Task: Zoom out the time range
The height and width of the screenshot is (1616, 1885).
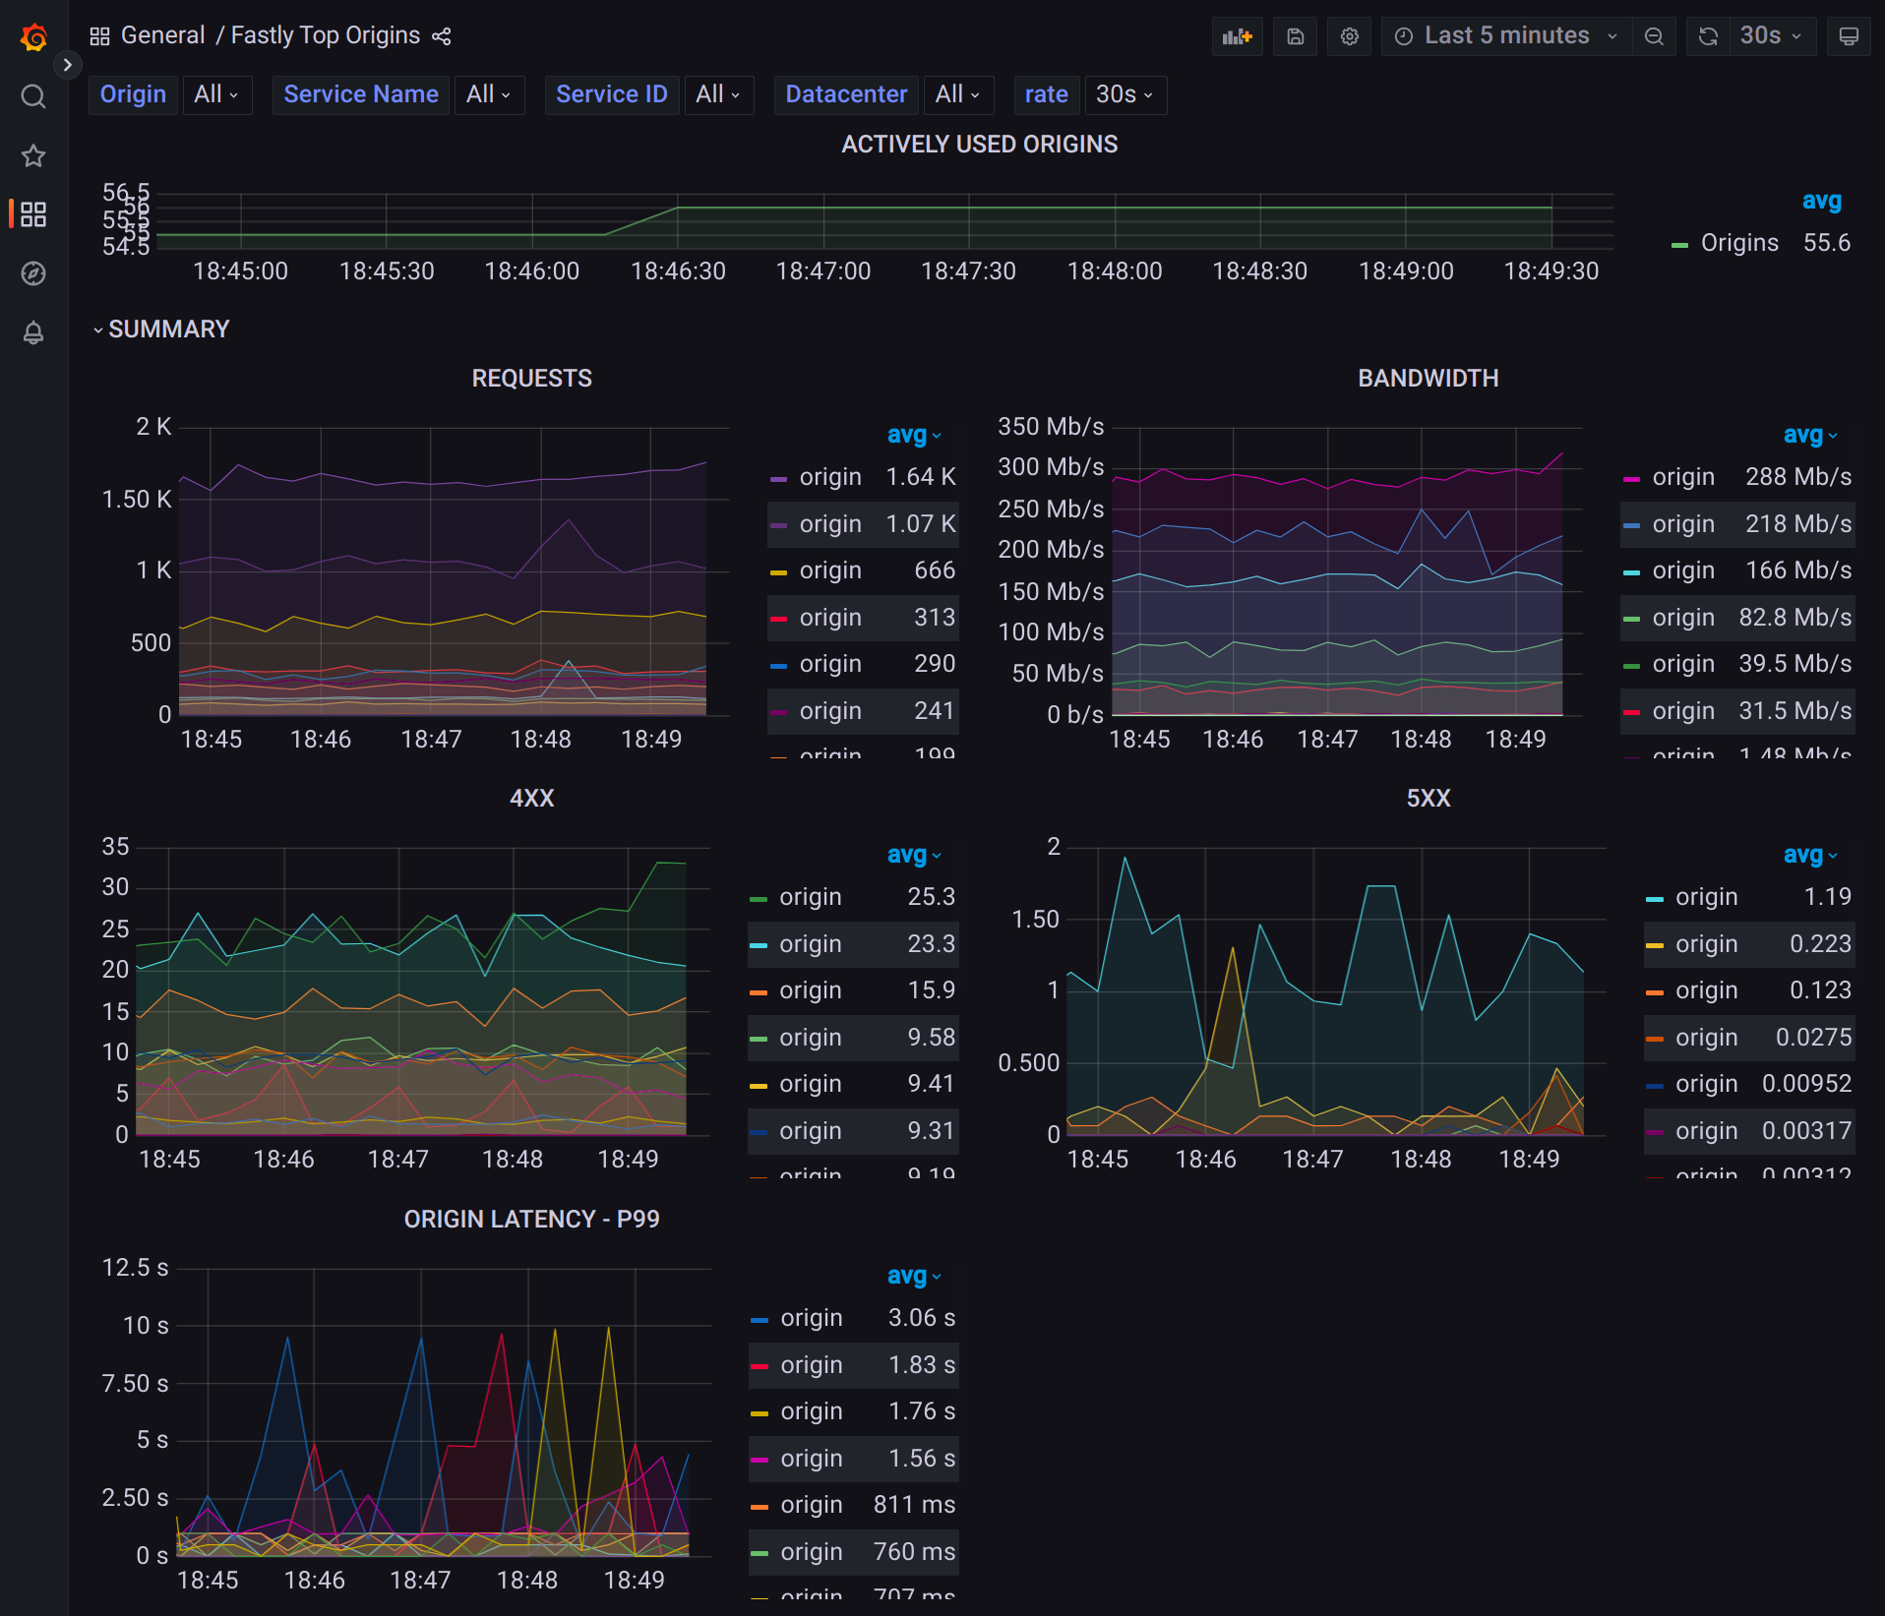Action: pyautogui.click(x=1654, y=36)
